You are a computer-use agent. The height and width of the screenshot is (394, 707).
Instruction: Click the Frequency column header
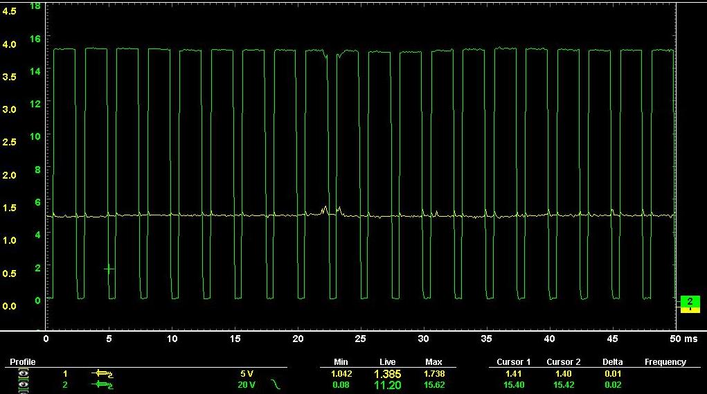[x=665, y=362]
